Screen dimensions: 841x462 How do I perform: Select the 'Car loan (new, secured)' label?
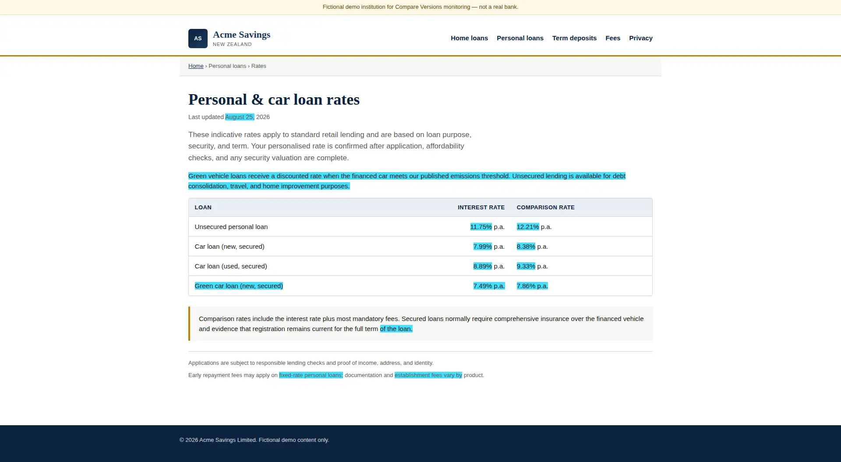pos(230,247)
